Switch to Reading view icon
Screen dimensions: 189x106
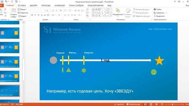(157, 104)
